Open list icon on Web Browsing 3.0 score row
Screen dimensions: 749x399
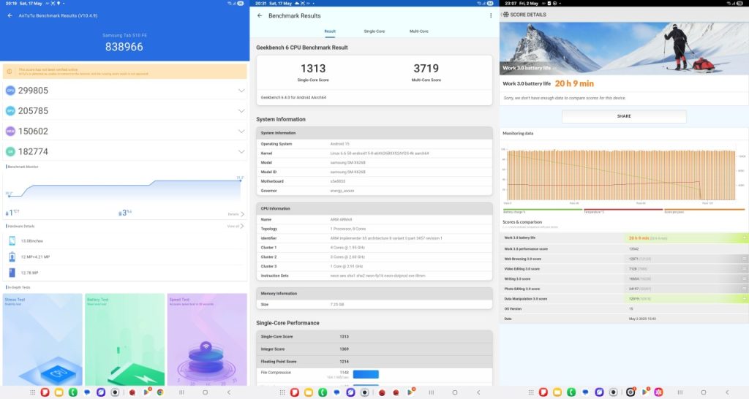tap(744, 259)
